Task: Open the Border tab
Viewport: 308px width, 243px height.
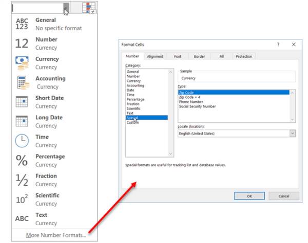Action: coord(199,56)
